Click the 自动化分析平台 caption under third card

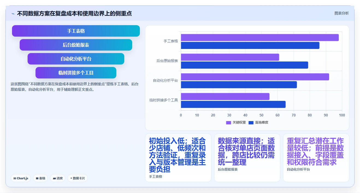pyautogui.click(x=298, y=169)
